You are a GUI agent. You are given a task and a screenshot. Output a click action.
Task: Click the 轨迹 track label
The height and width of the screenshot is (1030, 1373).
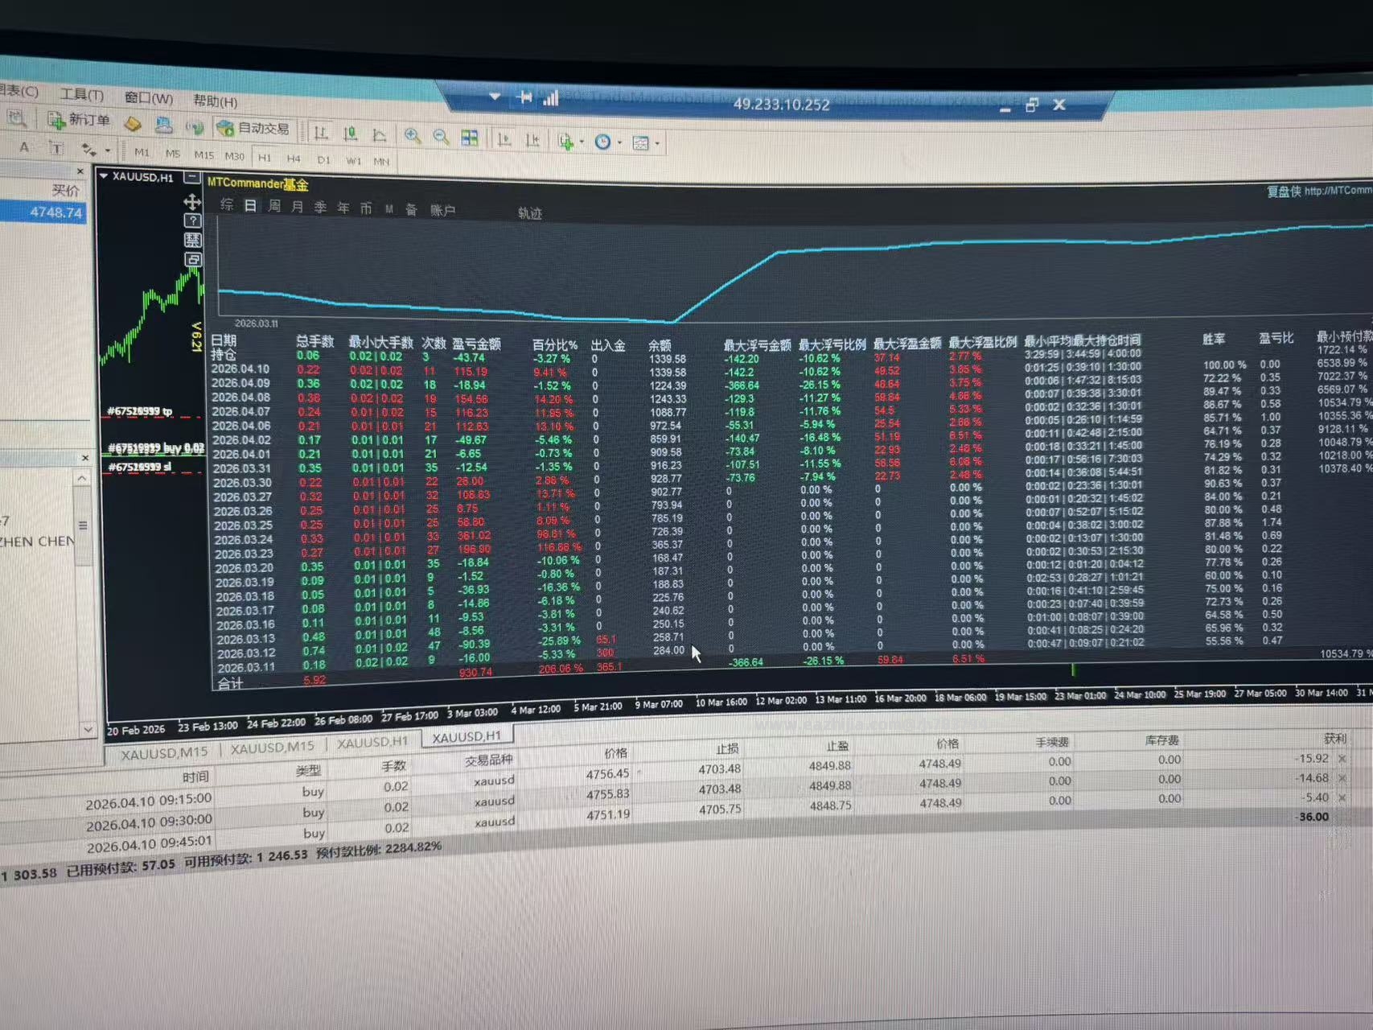(x=529, y=213)
